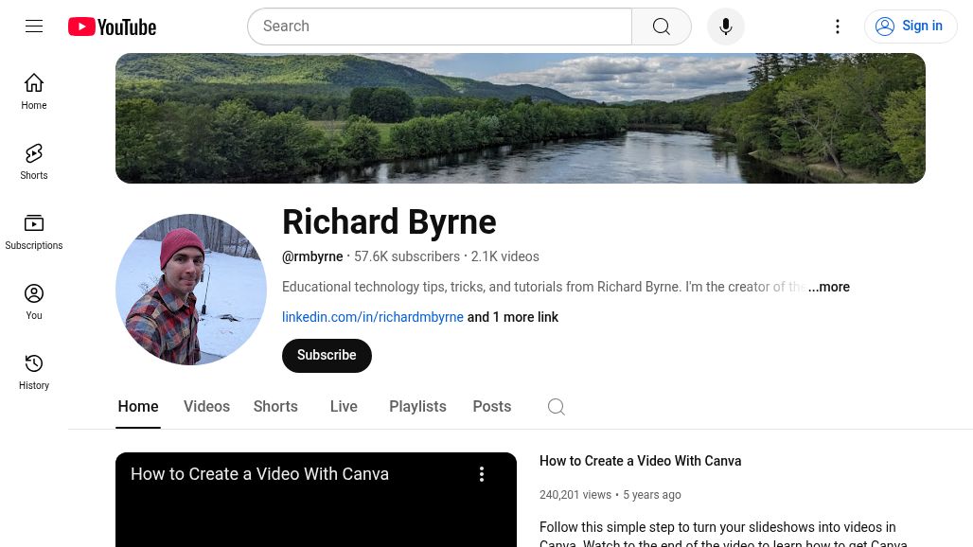Expand channel description with ...more
The image size is (973, 547).
coord(829,287)
